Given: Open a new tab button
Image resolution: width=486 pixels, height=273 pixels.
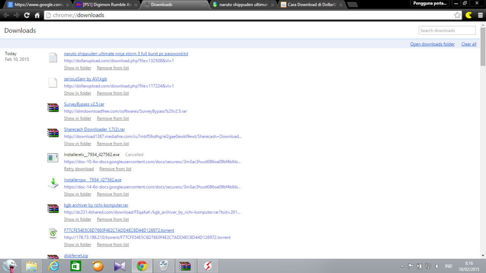Looking at the screenshot, I should click(352, 5).
